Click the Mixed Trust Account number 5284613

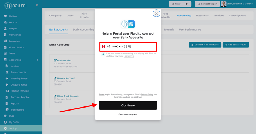click(x=58, y=102)
